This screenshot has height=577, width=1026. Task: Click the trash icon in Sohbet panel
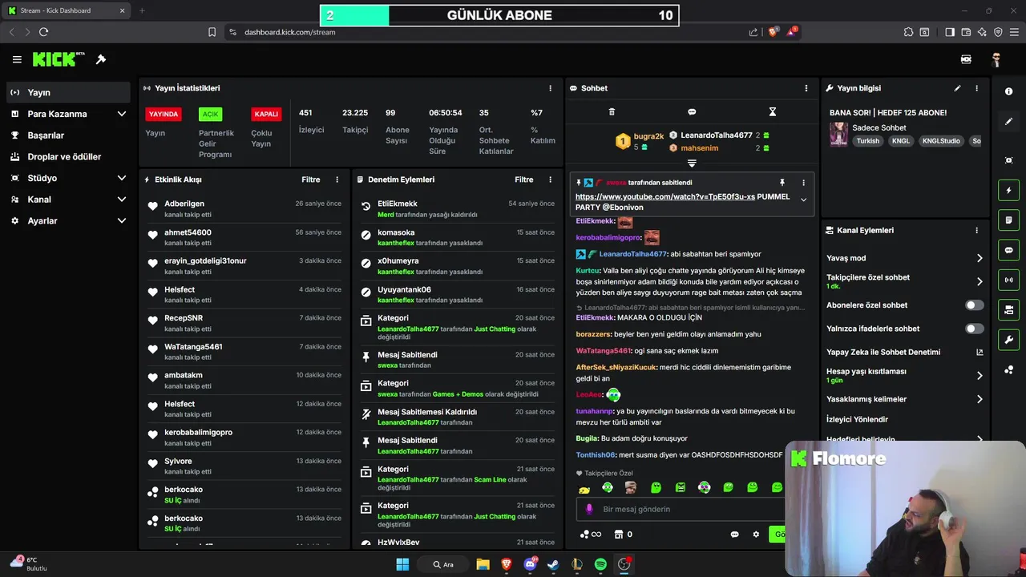coord(612,112)
